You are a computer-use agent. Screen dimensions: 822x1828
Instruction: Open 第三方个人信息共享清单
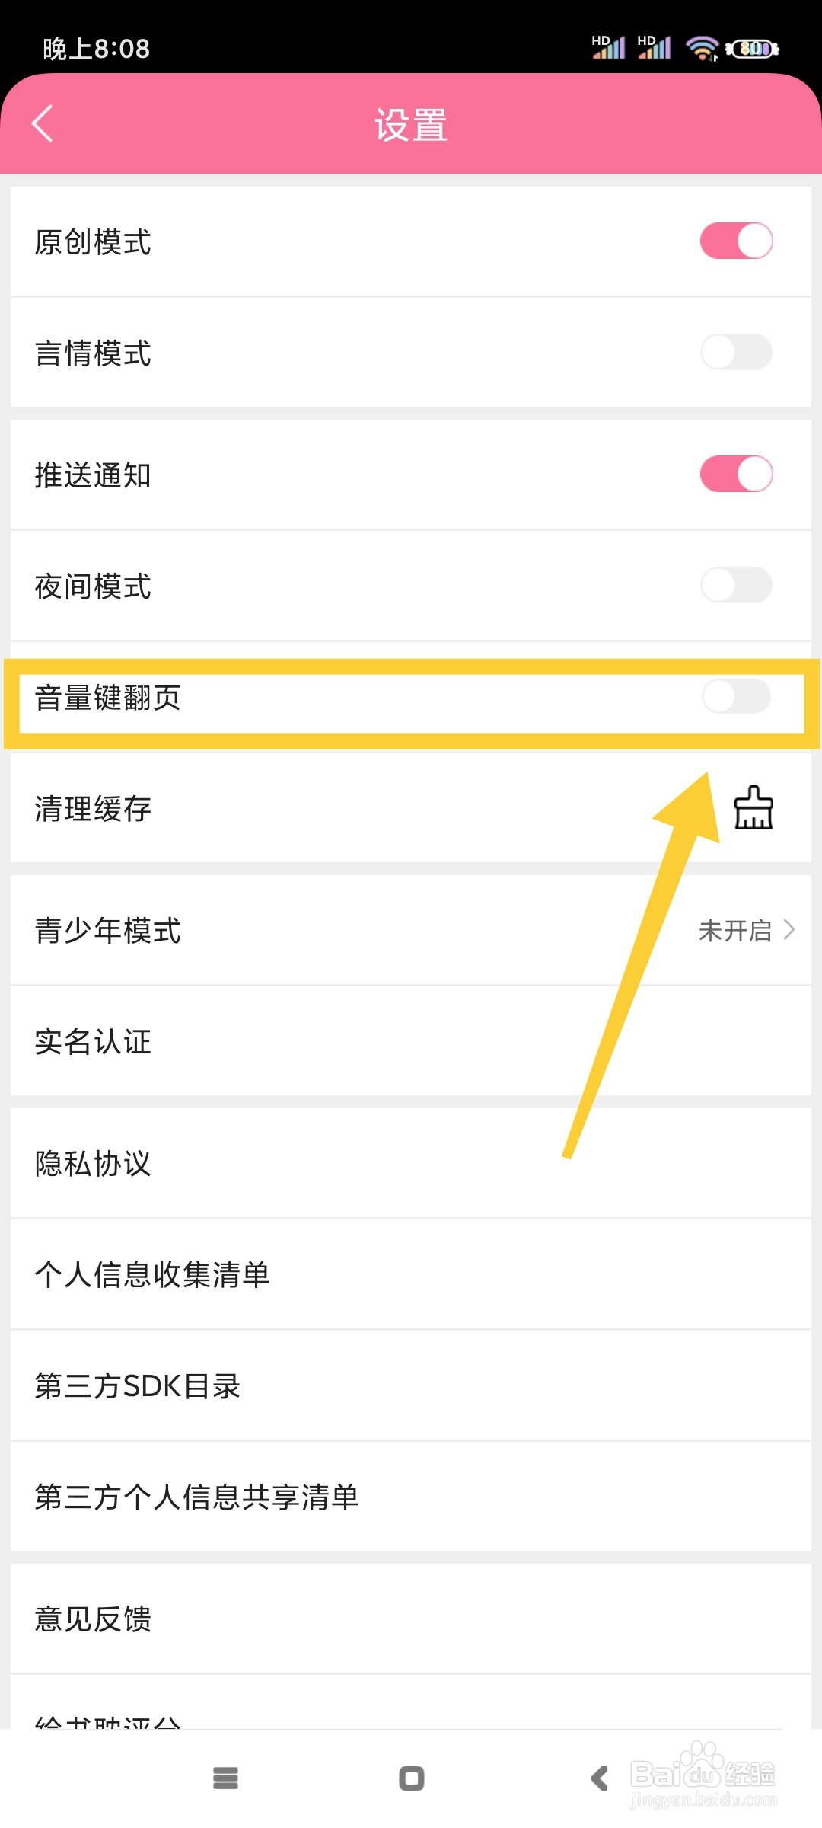196,1497
